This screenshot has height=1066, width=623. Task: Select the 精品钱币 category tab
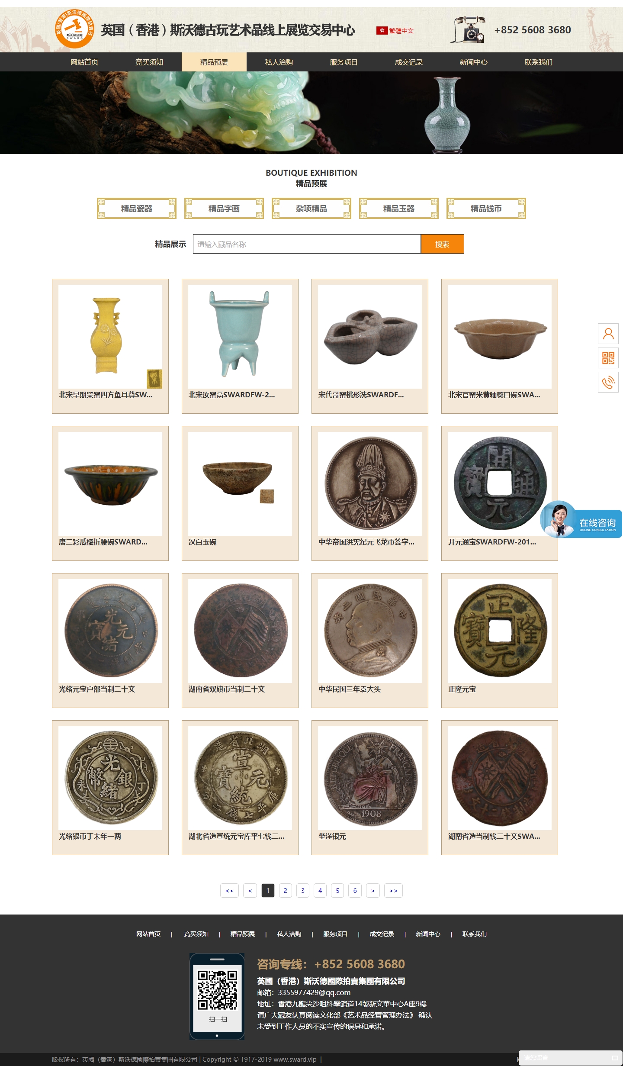(x=486, y=209)
